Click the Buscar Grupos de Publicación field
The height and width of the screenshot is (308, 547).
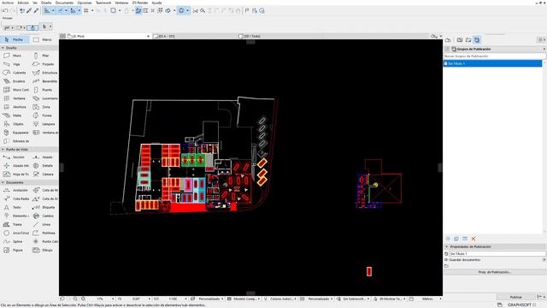[x=494, y=56]
